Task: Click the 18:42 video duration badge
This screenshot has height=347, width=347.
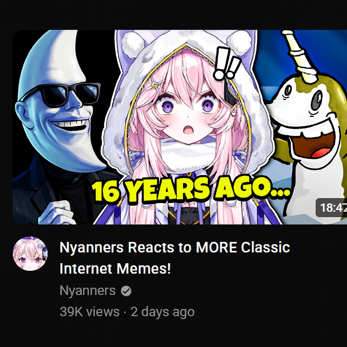Action: pos(331,208)
